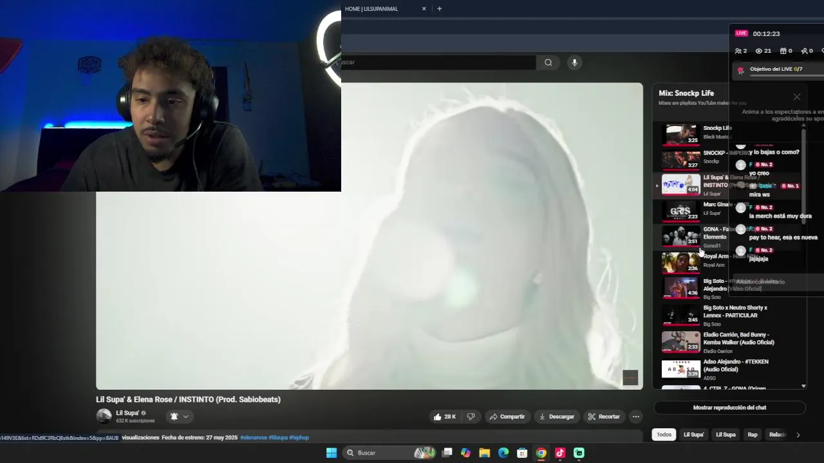The height and width of the screenshot is (463, 824).
Task: Click the video miniplayer corner watermark icon
Action: tap(630, 377)
